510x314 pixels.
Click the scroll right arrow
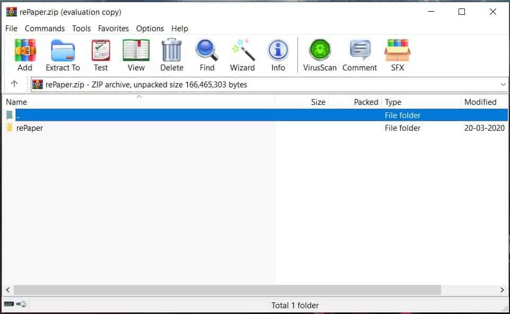point(502,290)
